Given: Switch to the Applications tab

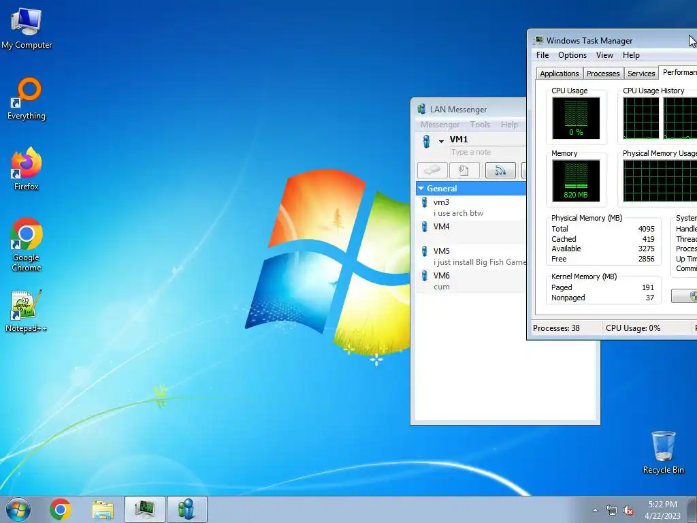Looking at the screenshot, I should coord(560,74).
